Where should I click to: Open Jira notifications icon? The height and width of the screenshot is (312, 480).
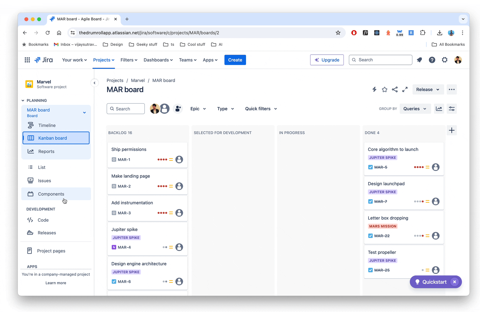(419, 60)
